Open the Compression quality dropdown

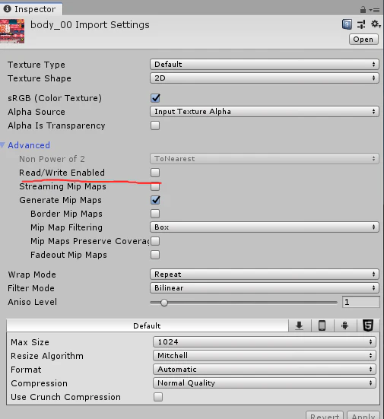click(x=265, y=383)
